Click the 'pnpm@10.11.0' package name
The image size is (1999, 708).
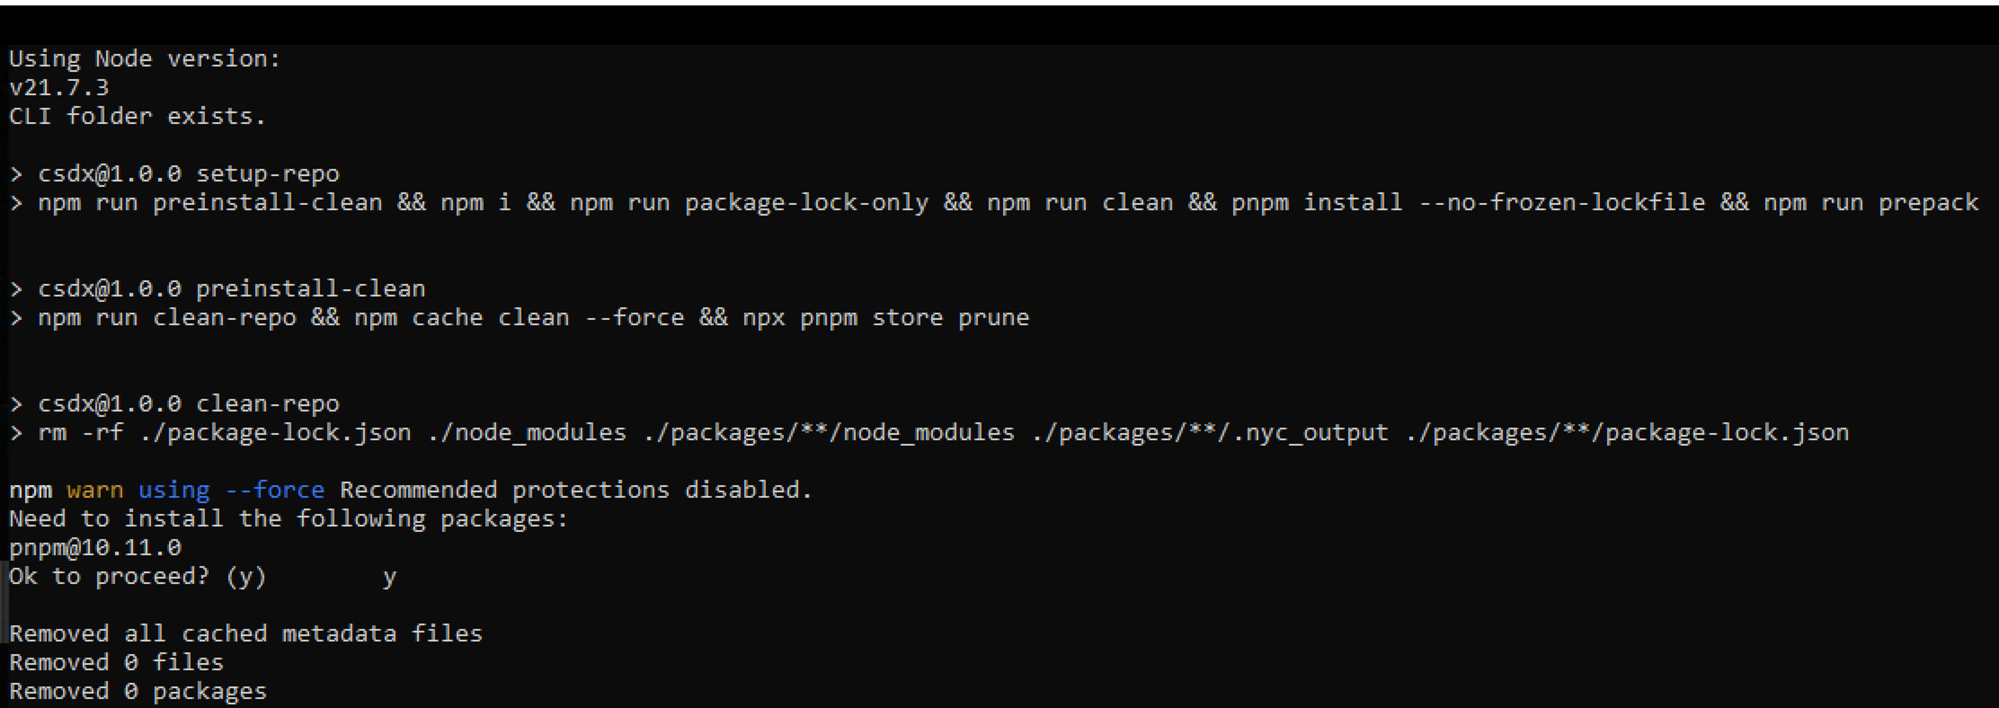point(95,547)
